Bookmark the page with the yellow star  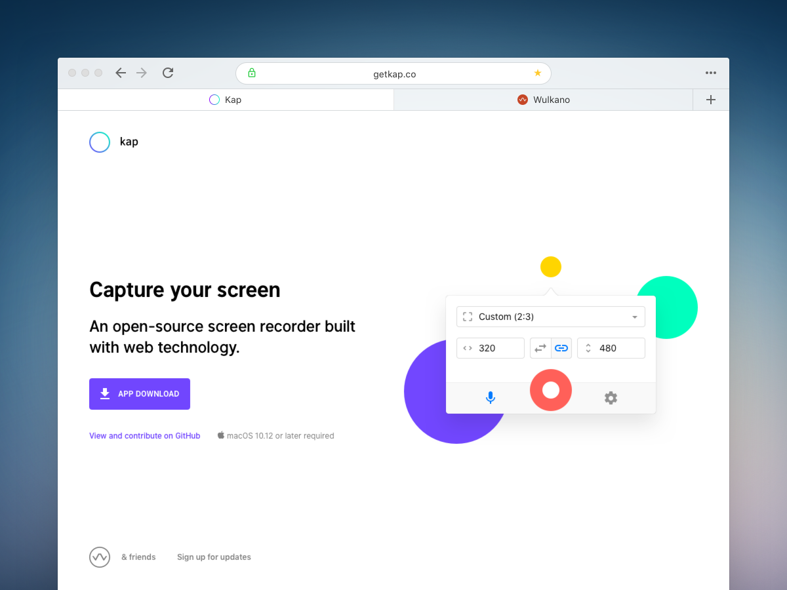tap(538, 73)
